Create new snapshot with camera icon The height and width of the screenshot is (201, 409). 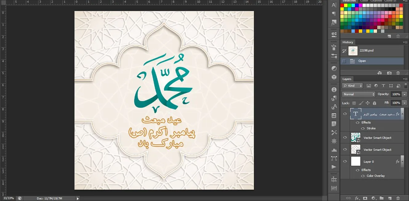coord(389,73)
